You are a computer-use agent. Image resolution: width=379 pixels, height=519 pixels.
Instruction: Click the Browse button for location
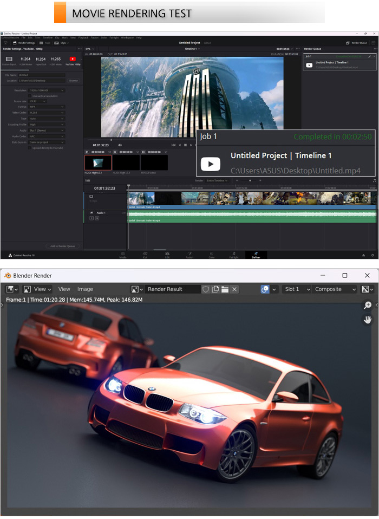click(x=73, y=80)
